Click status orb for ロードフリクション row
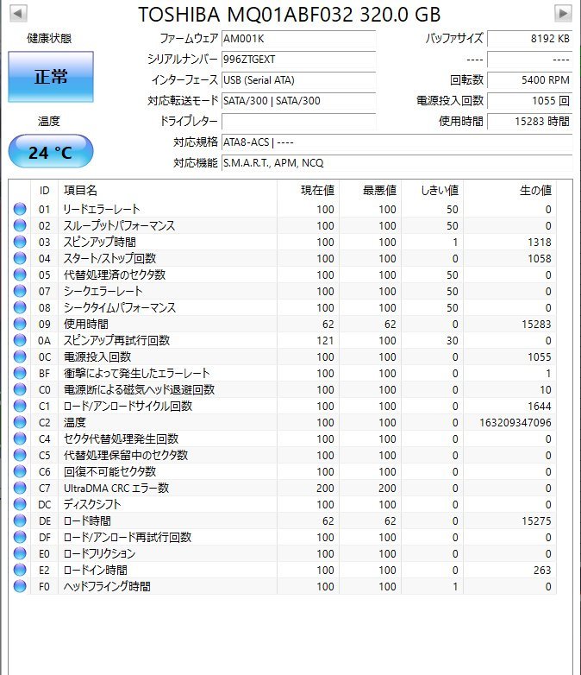Viewport: 581px width, 675px height. [x=20, y=553]
